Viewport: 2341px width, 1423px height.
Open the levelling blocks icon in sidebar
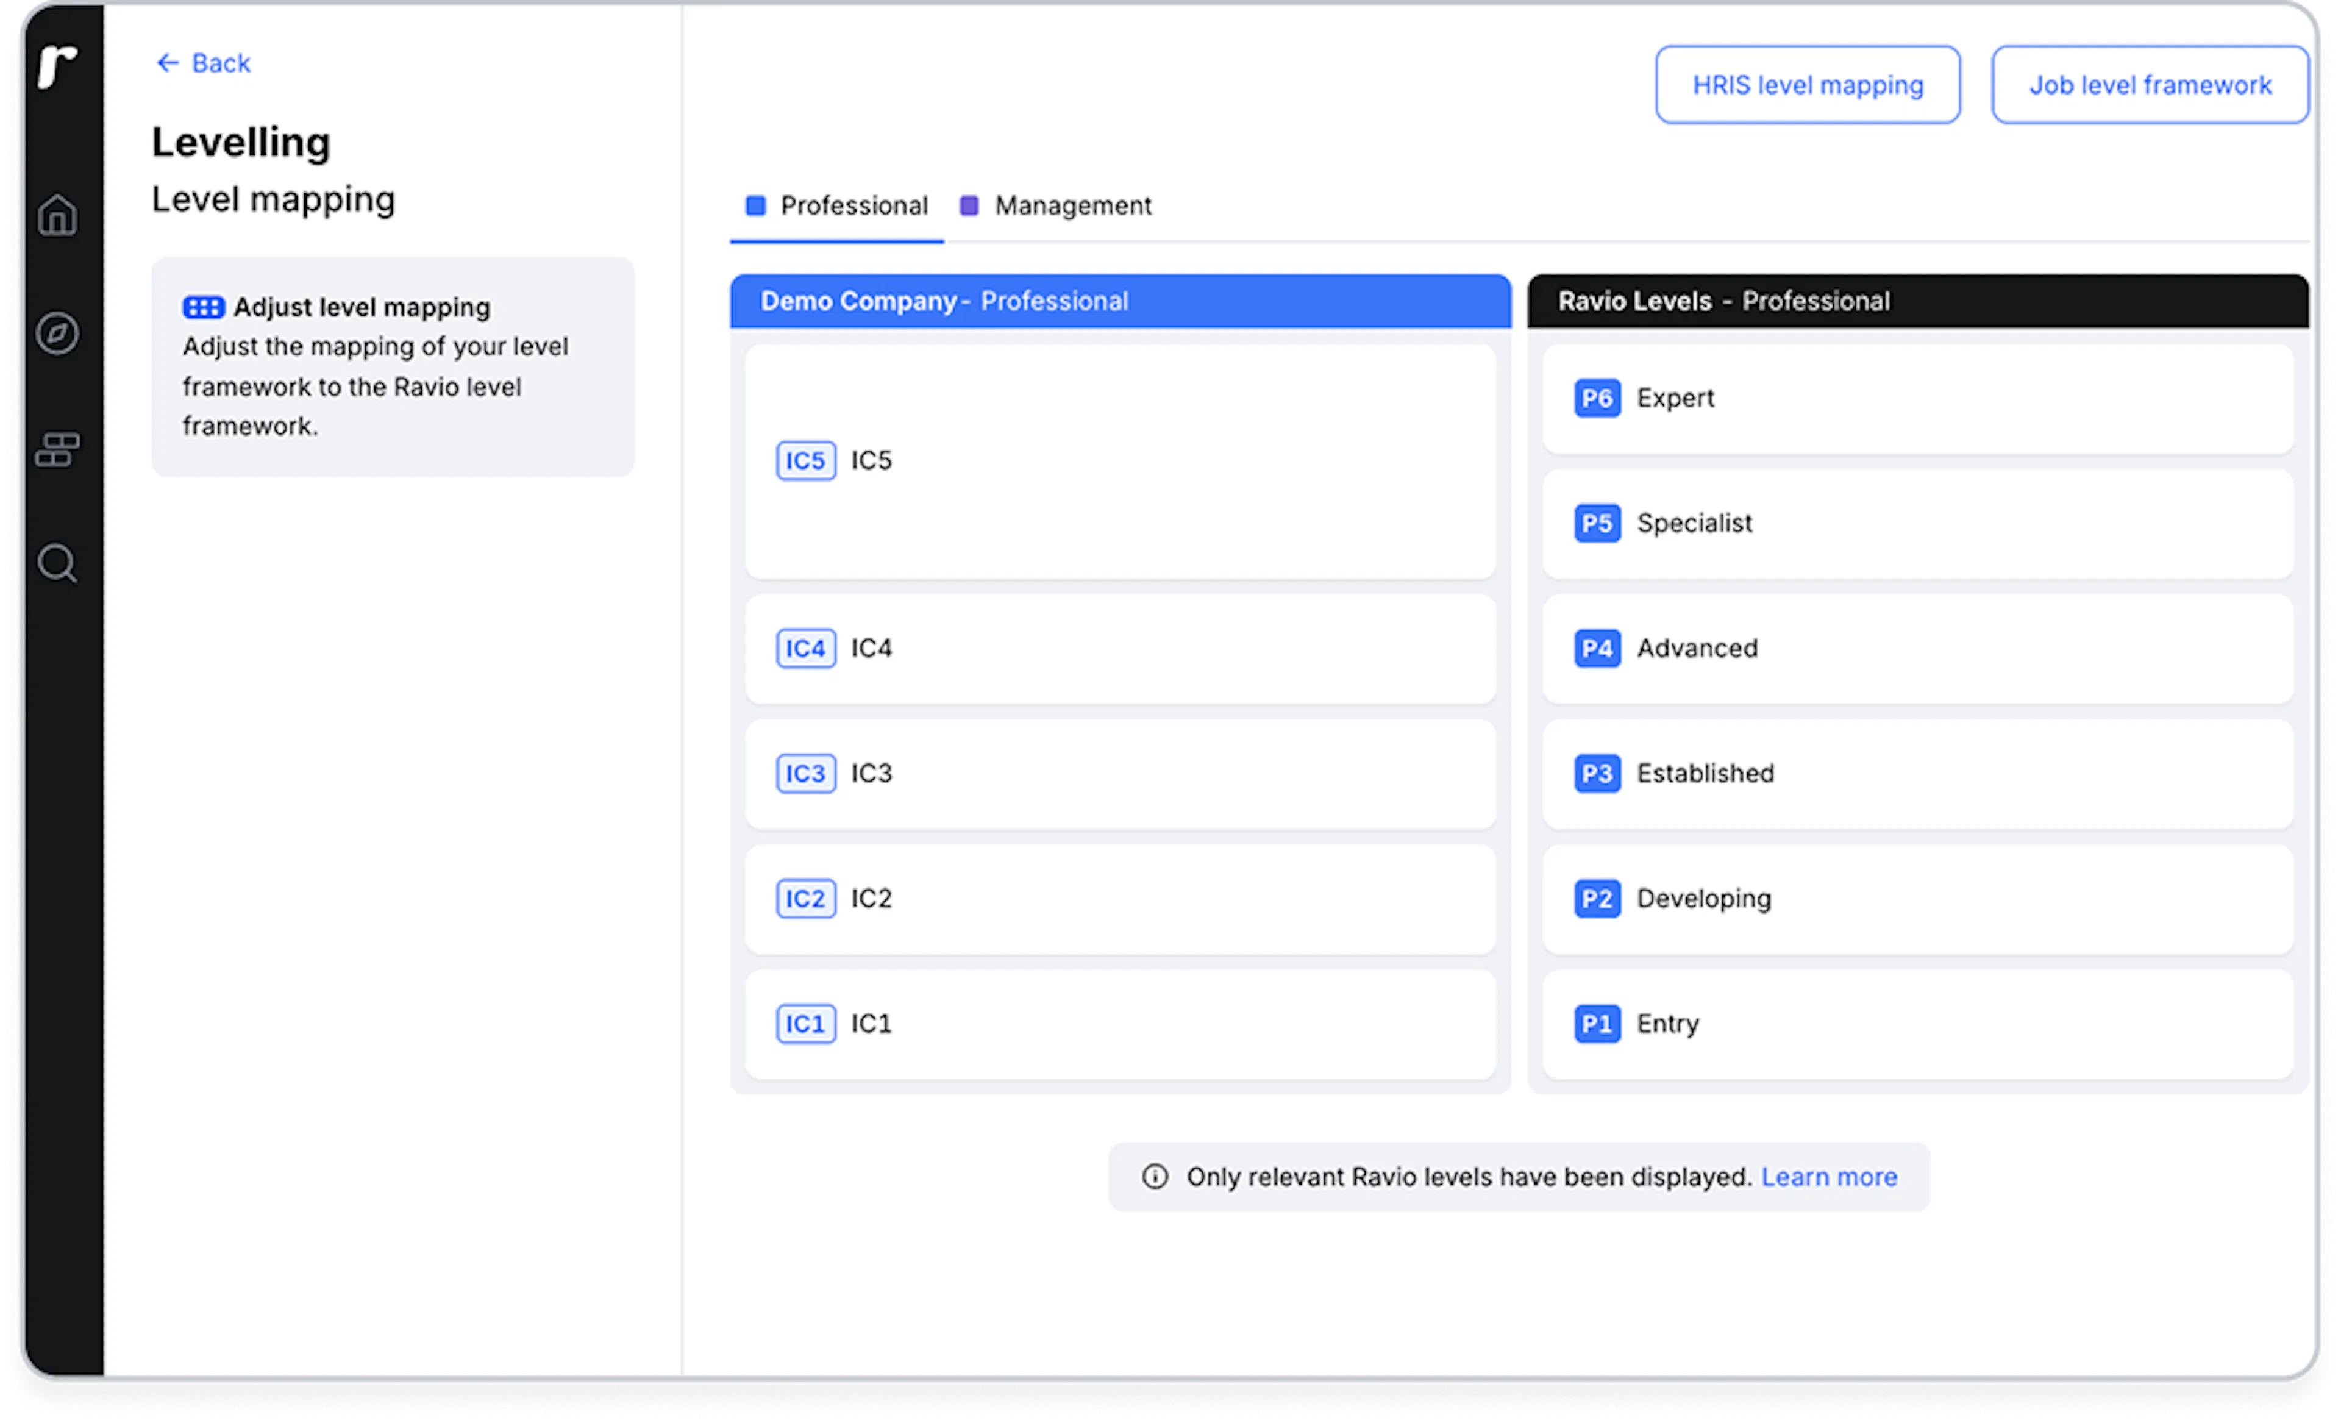pos(57,449)
